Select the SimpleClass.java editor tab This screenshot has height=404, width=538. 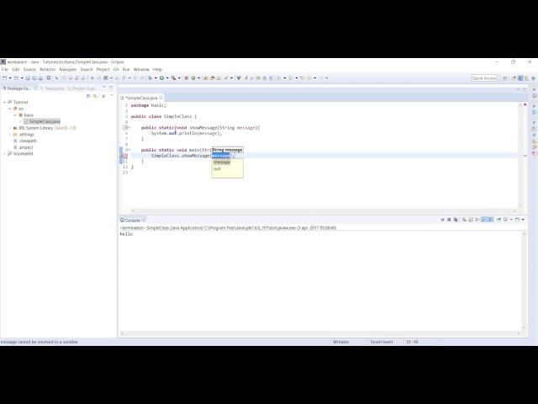pos(142,98)
